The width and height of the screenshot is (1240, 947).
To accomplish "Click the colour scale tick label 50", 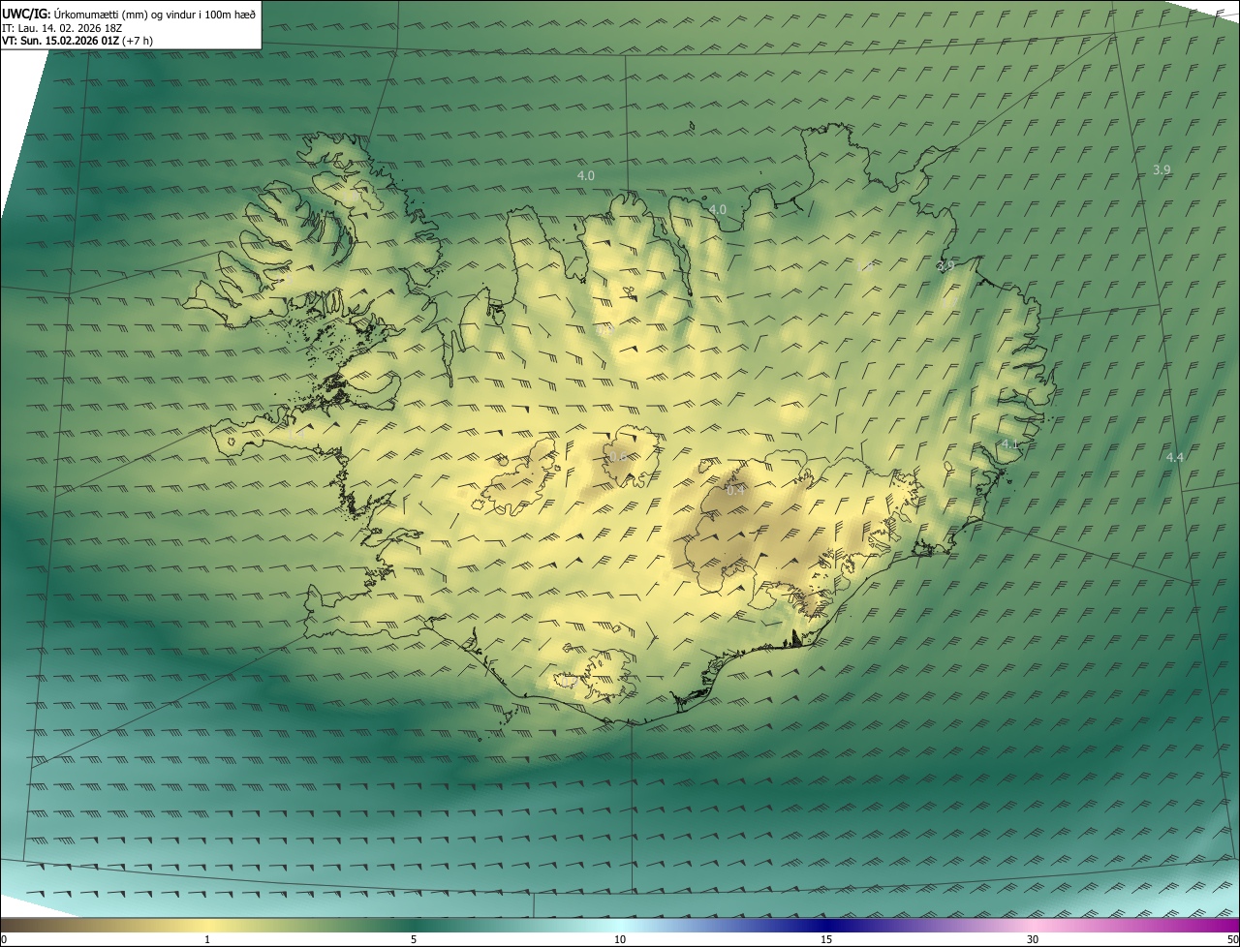I will coord(1232,940).
